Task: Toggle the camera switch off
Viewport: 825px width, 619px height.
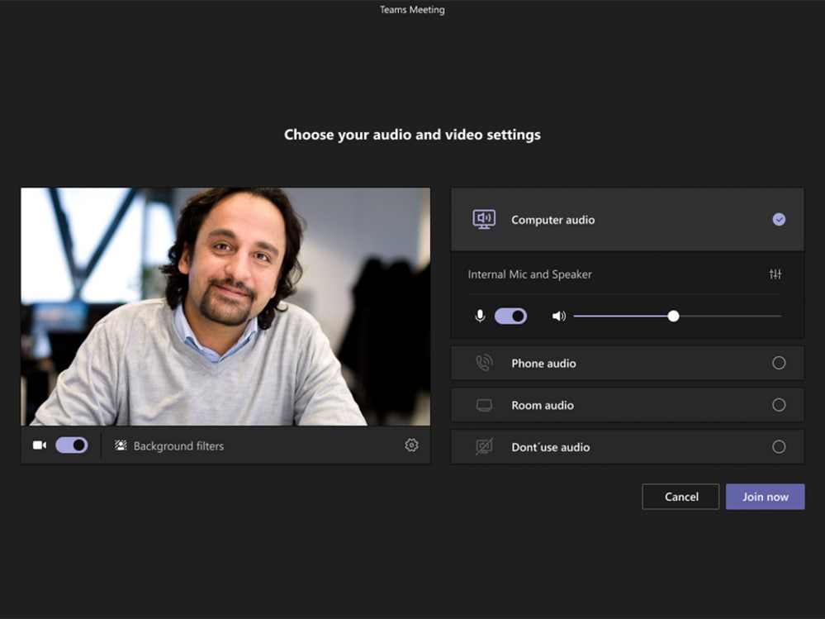Action: click(72, 445)
